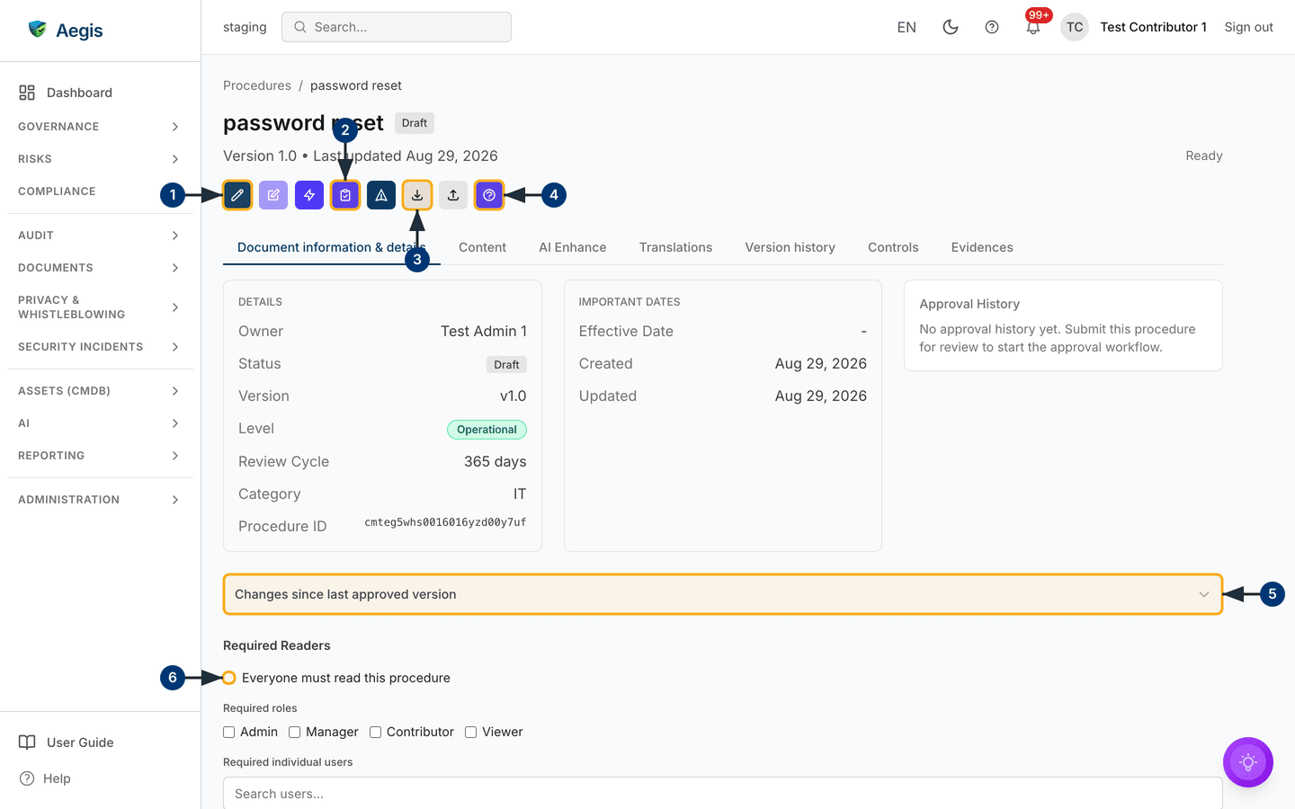Click the Procedure ID value cmteg5whs0016016yzd00y7uf
Viewport: 1295px width, 809px height.
[x=445, y=522]
